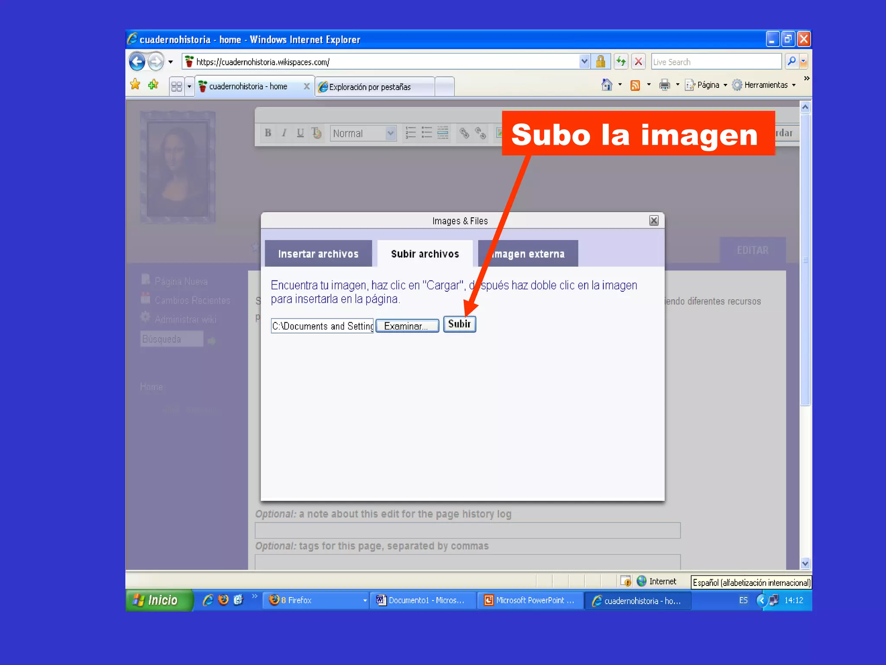This screenshot has width=886, height=665.
Task: Click the RSS feeds icon
Action: click(x=635, y=85)
